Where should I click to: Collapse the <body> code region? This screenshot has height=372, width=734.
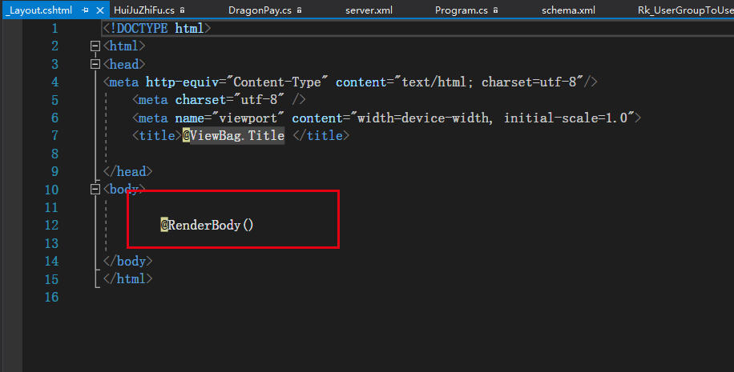pyautogui.click(x=96, y=190)
